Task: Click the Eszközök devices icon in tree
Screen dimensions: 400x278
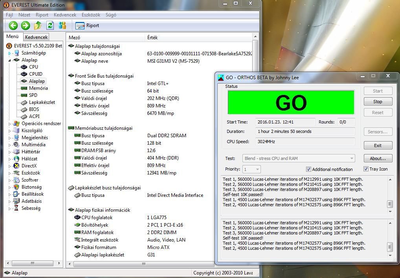Action: click(17, 173)
